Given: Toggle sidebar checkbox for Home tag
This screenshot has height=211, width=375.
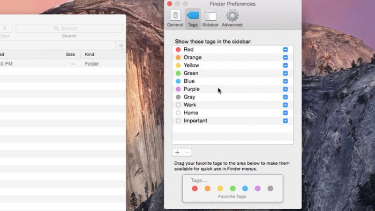Looking at the screenshot, I should tap(285, 113).
